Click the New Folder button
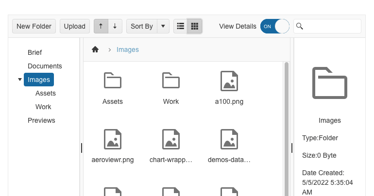Viewport: 374px width, 196px height. (34, 26)
